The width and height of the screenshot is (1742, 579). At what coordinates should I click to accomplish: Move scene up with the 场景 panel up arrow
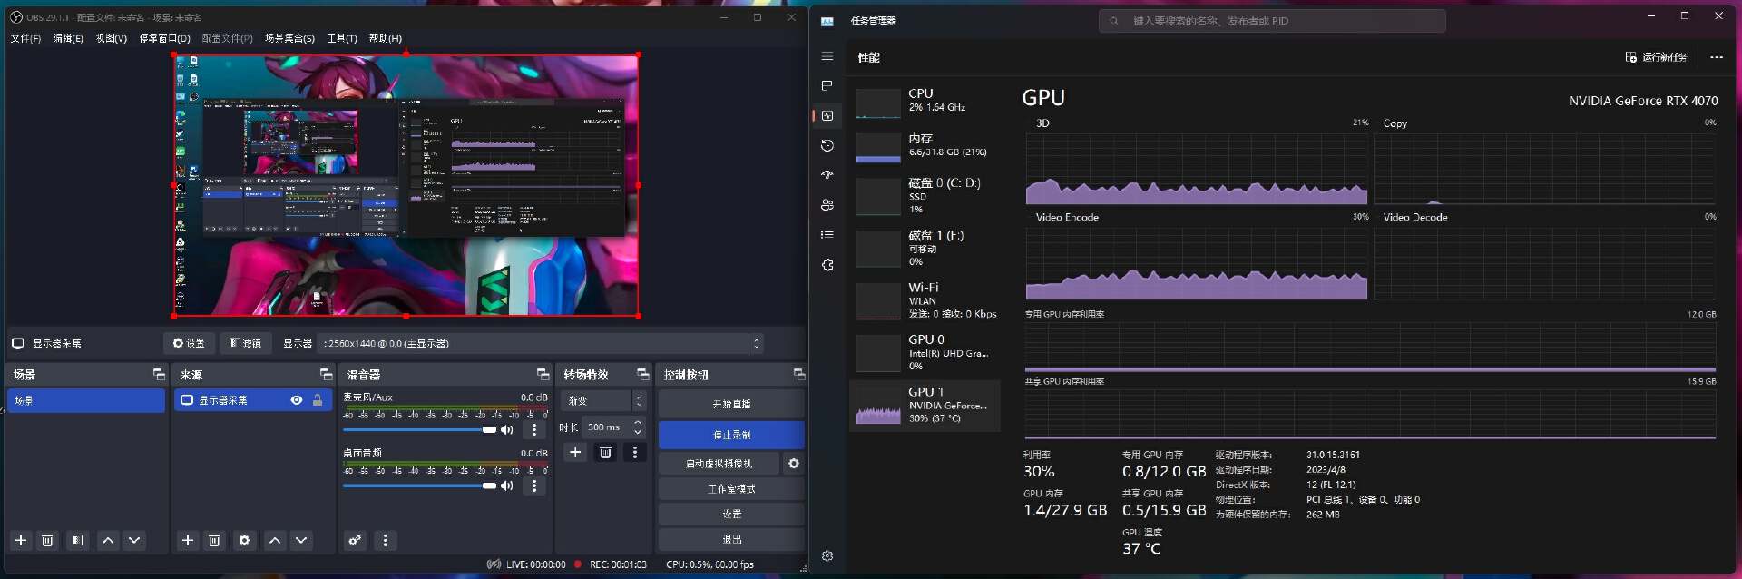click(x=108, y=540)
